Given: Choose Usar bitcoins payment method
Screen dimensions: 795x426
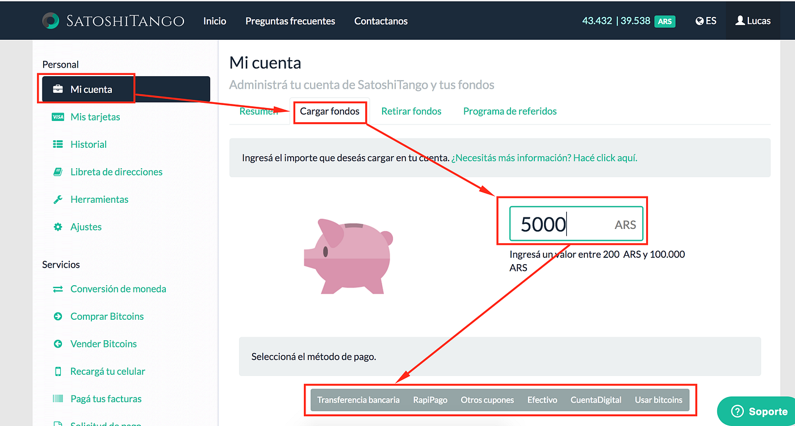Looking at the screenshot, I should click(x=659, y=400).
